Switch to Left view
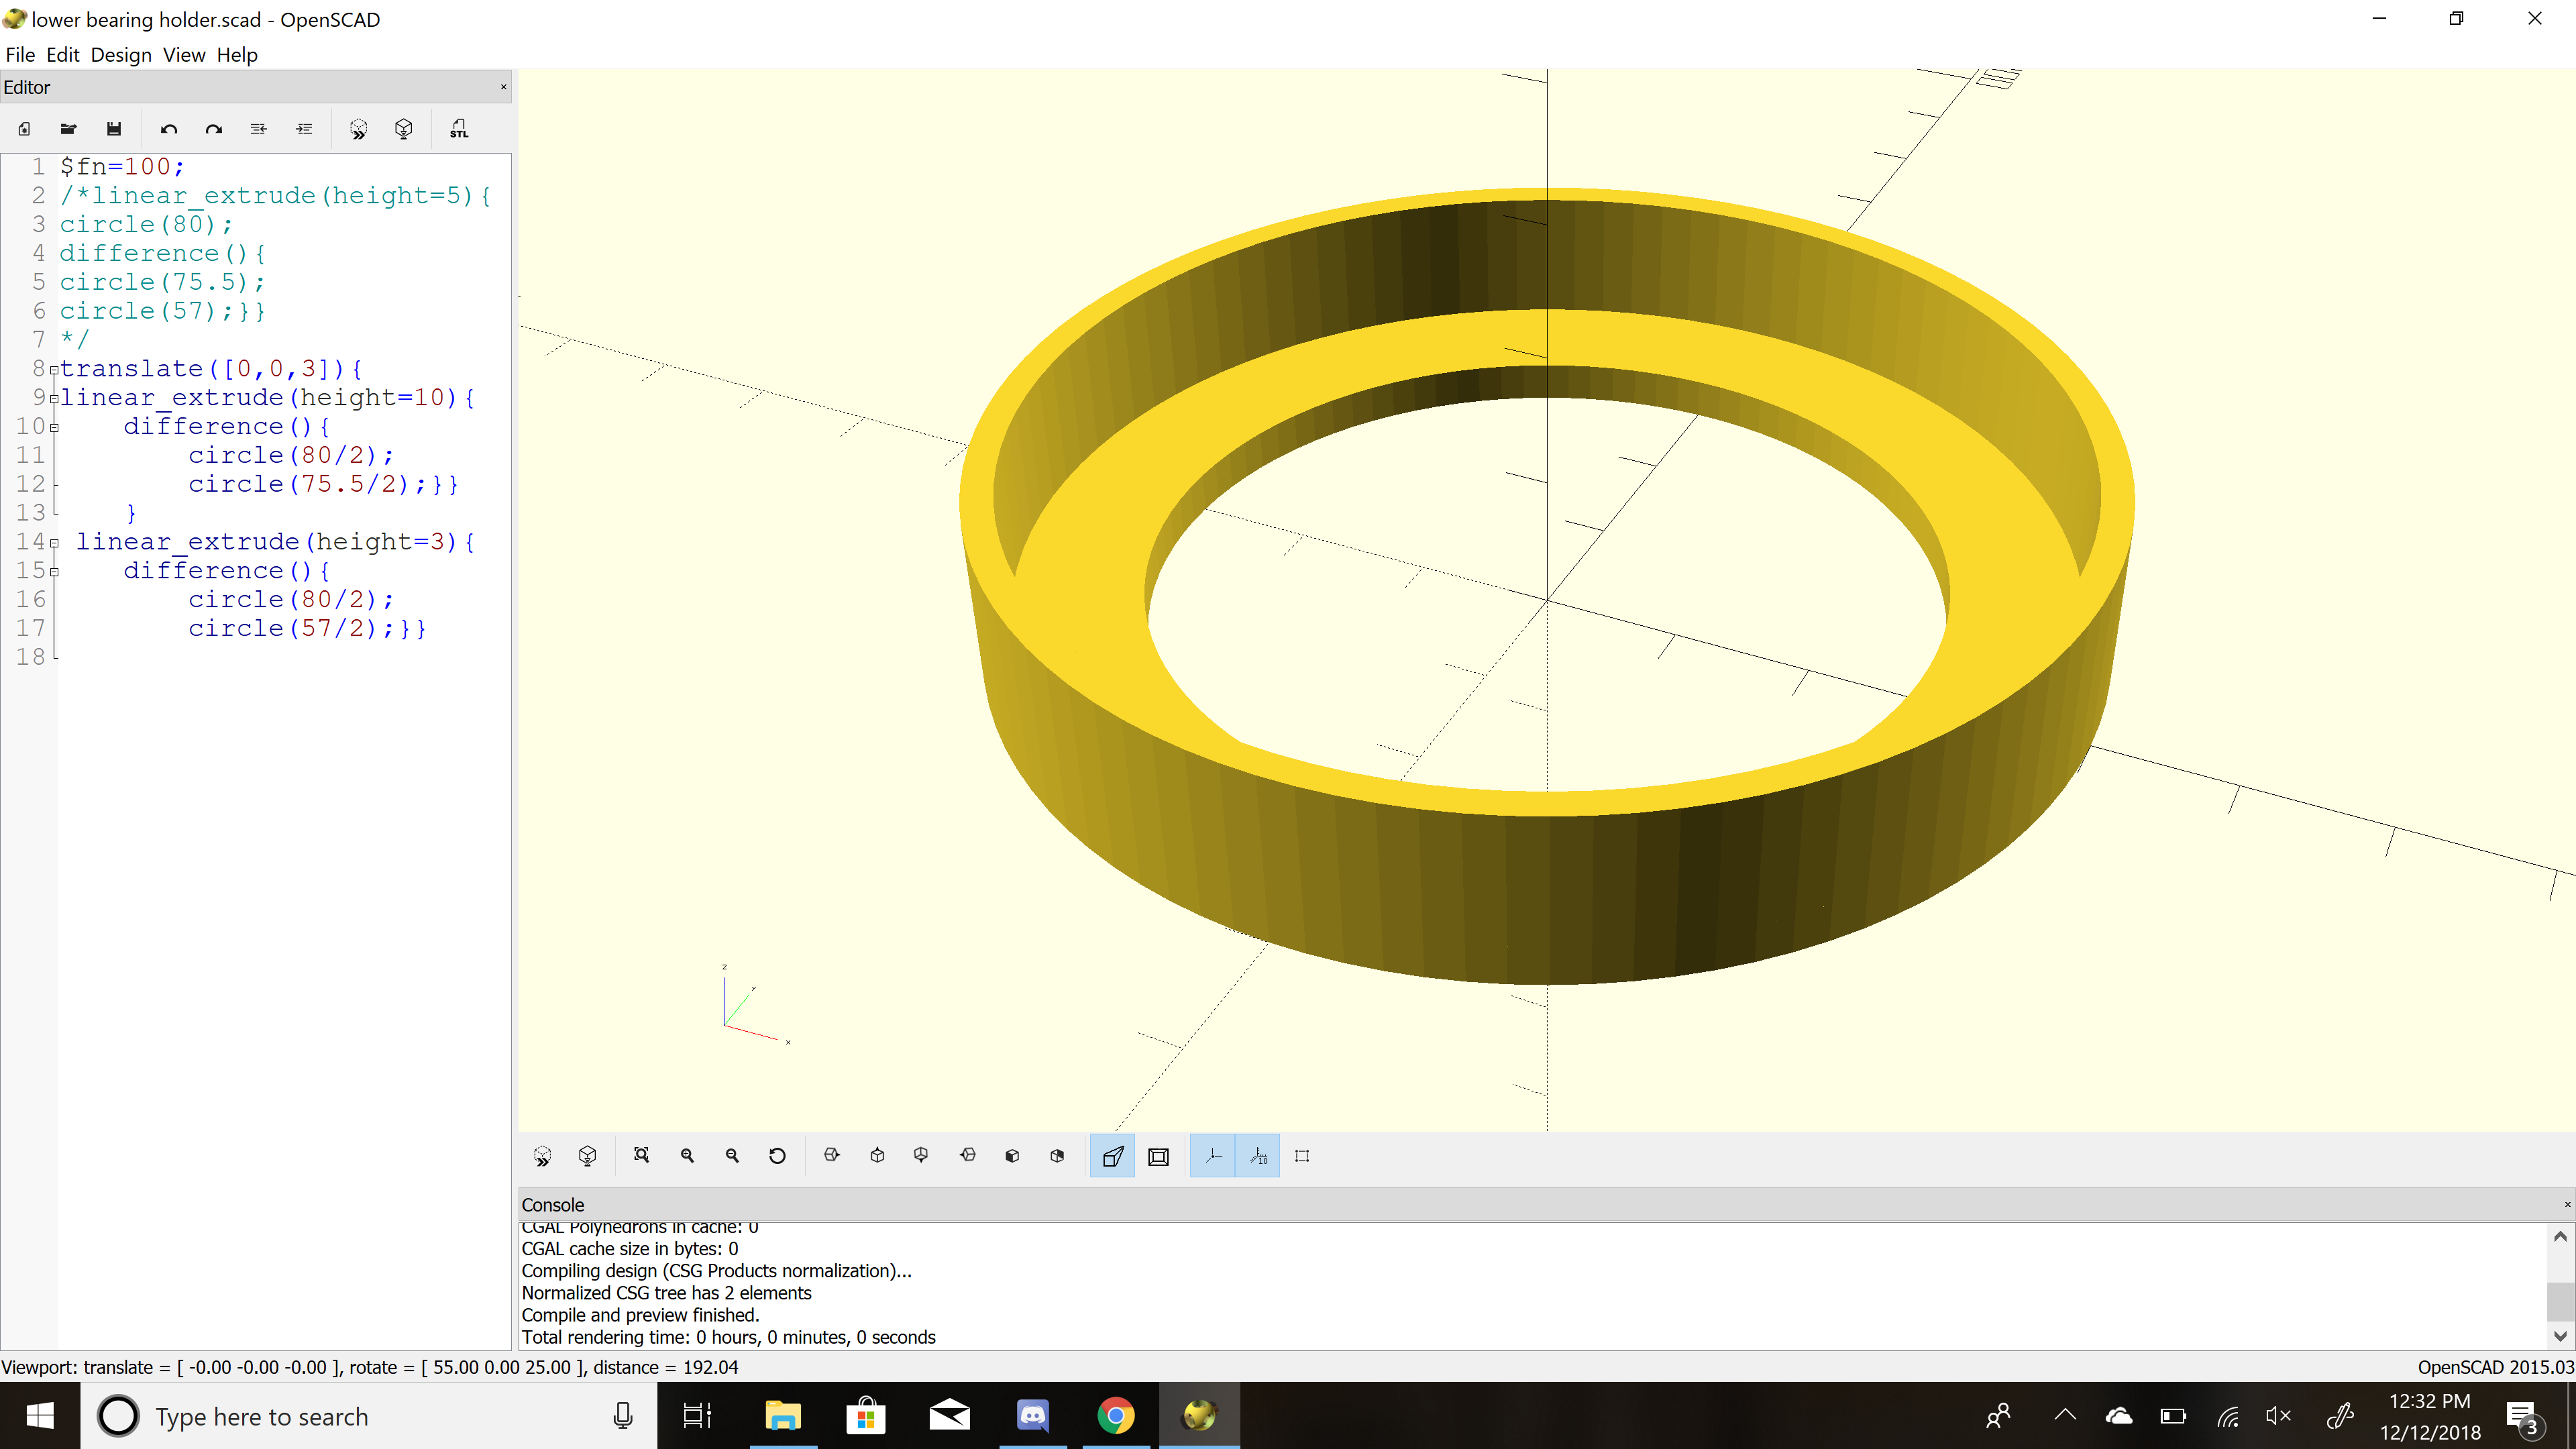The width and height of the screenshot is (2576, 1449). pos(967,1156)
